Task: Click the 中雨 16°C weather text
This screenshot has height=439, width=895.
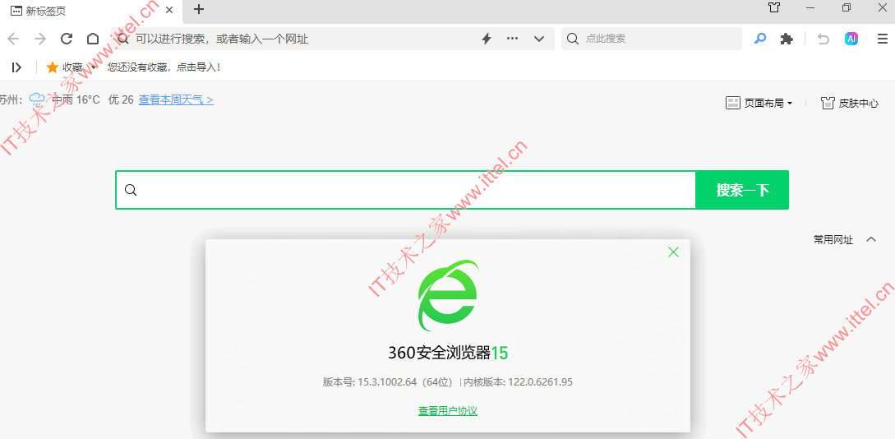Action: pyautogui.click(x=76, y=100)
